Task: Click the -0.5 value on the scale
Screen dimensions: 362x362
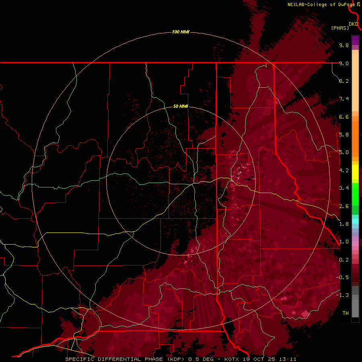Action: pos(342,278)
